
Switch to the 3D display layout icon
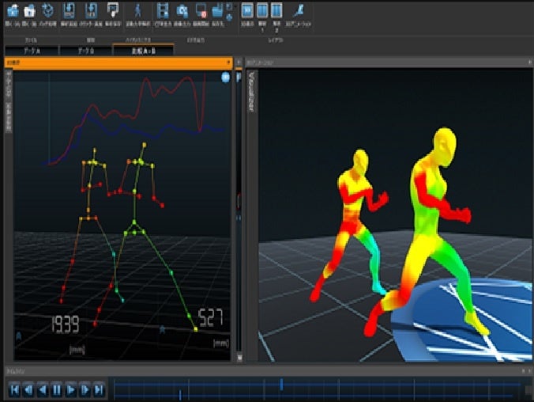(246, 11)
